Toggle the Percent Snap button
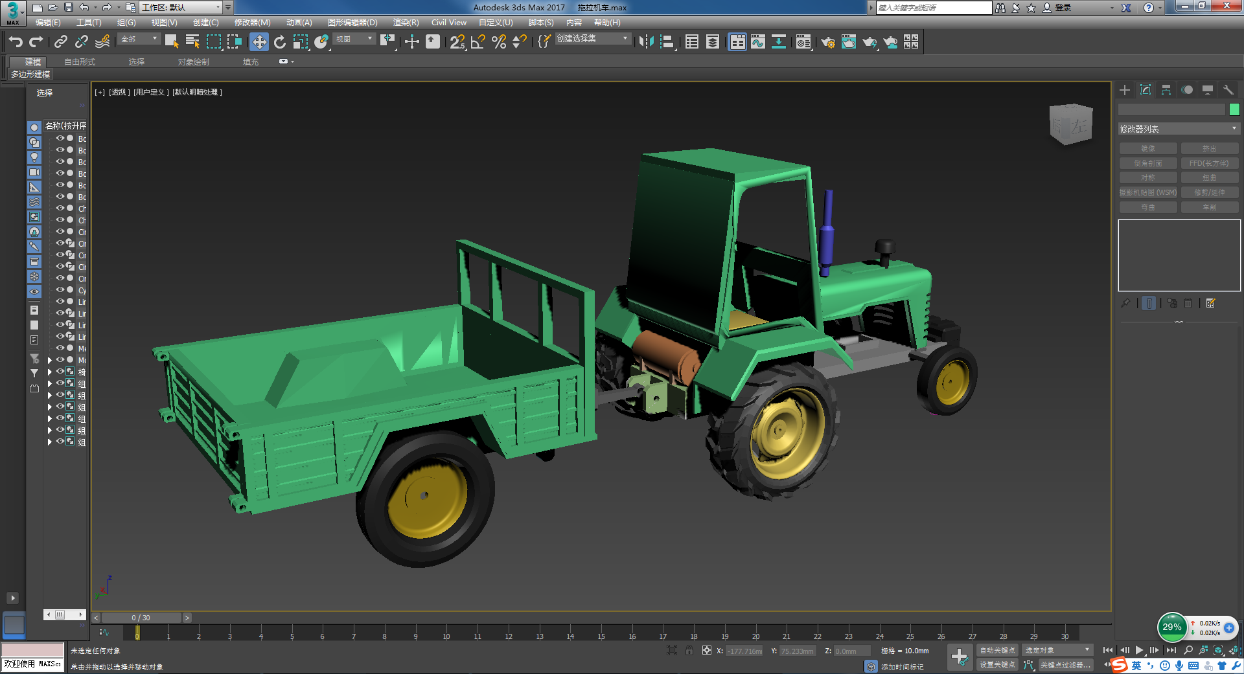The image size is (1244, 674). [499, 42]
